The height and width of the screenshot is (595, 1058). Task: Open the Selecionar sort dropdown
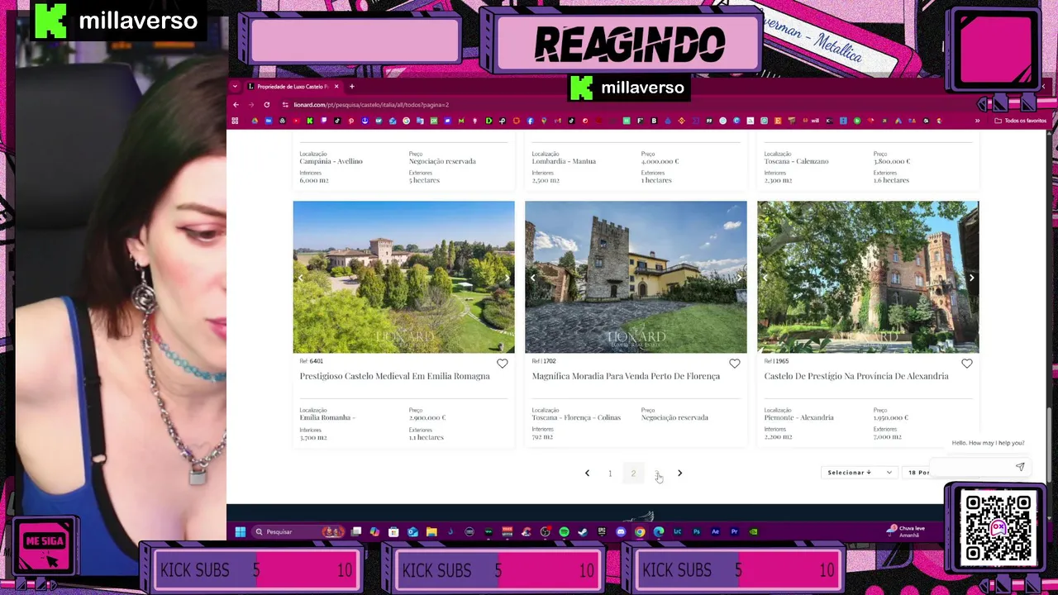(x=860, y=473)
